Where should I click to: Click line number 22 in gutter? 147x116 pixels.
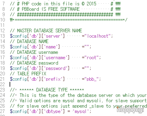[2, 84]
